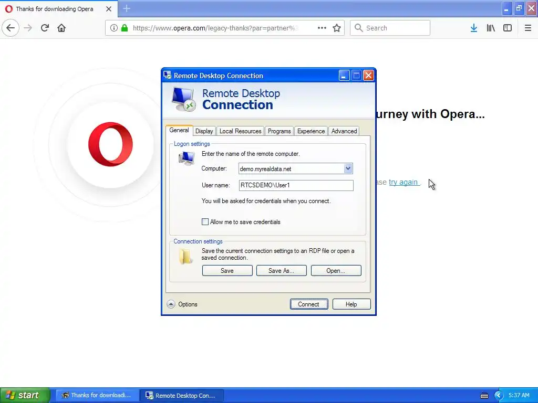Click the keyboard icon in system tray
Image resolution: width=538 pixels, height=403 pixels.
484,396
